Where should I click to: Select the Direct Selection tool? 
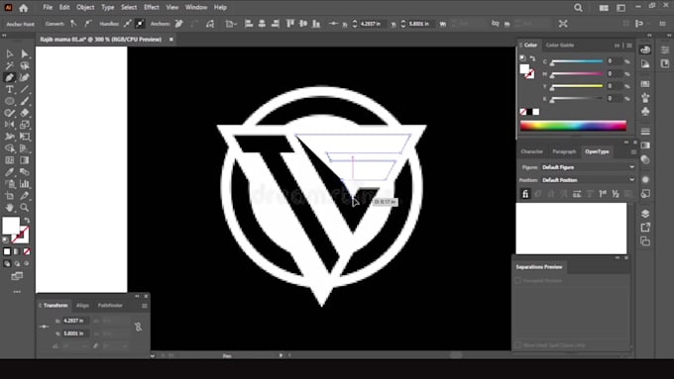[25, 53]
